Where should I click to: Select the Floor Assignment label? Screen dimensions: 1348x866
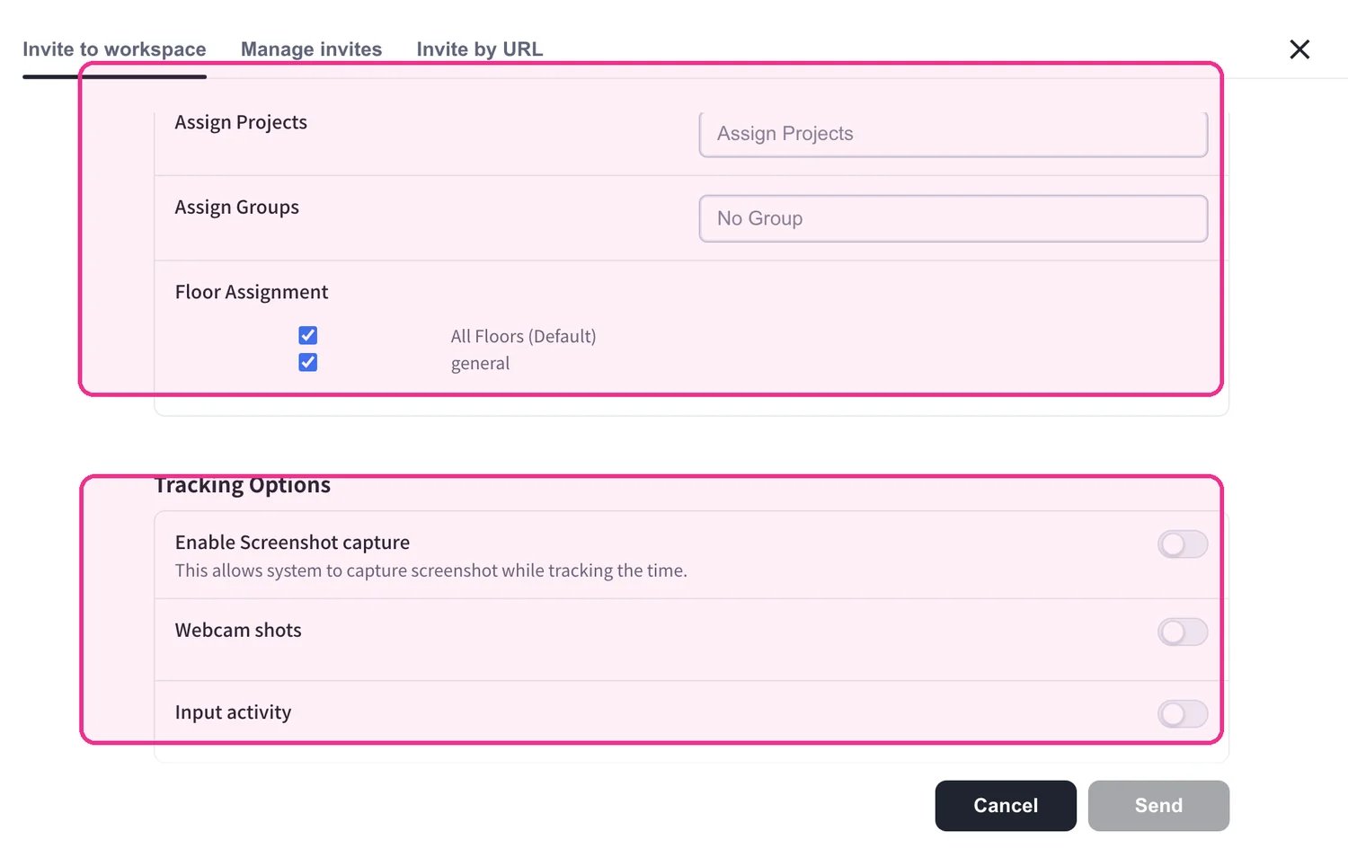tap(252, 292)
